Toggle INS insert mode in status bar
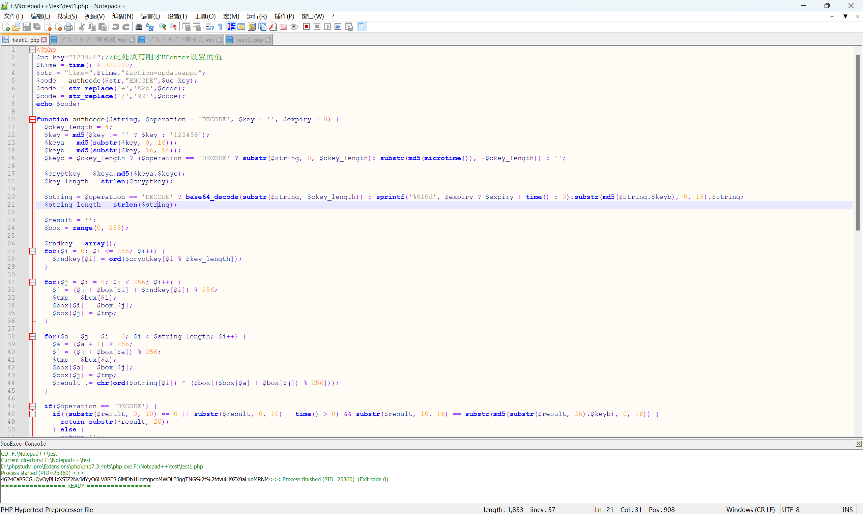The image size is (863, 514). coord(848,510)
